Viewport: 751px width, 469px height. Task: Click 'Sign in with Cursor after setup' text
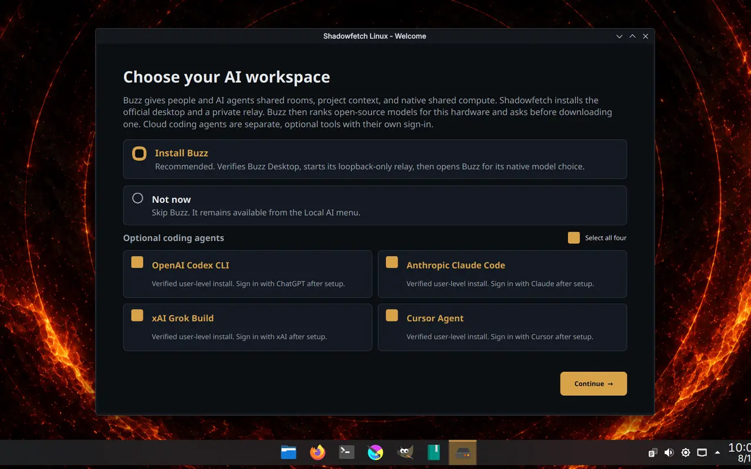pos(542,337)
